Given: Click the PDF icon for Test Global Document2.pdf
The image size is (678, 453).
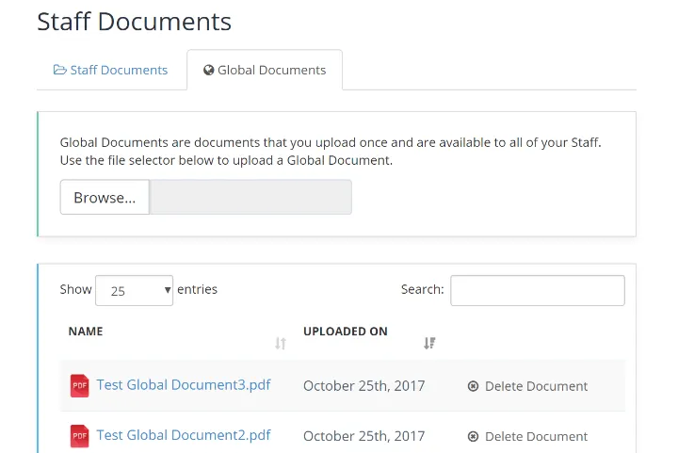Looking at the screenshot, I should tap(79, 436).
